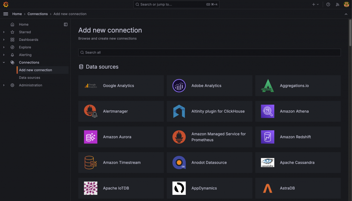352x201 pixels.
Task: Click the AppDynamics logo icon
Action: (x=179, y=188)
